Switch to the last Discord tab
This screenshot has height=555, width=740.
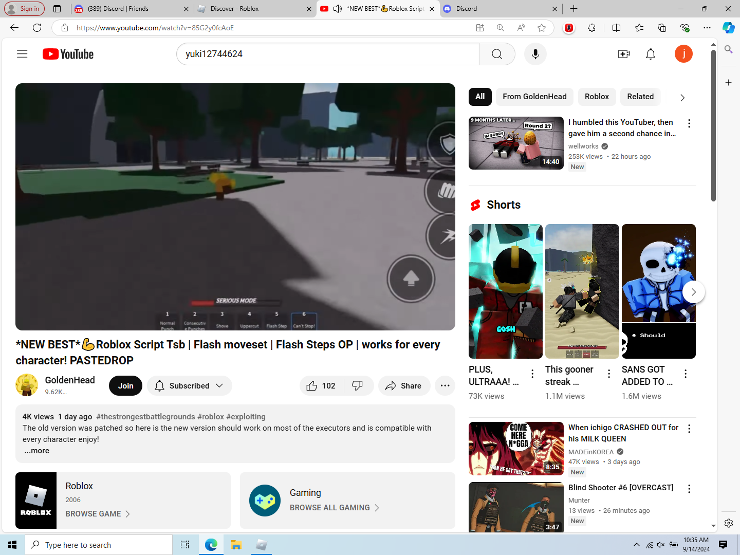coord(501,9)
